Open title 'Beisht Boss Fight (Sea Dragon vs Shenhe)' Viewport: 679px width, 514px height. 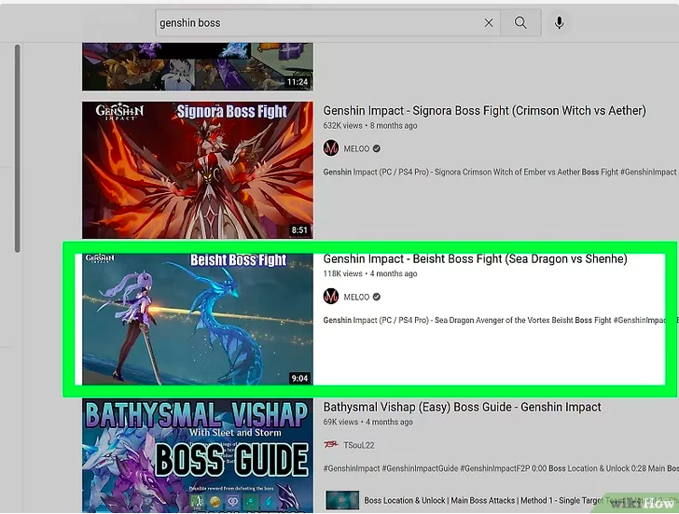pyautogui.click(x=520, y=259)
